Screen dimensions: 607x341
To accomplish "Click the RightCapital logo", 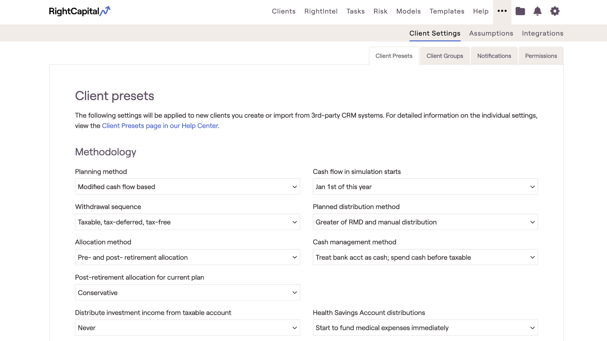I will click(79, 11).
